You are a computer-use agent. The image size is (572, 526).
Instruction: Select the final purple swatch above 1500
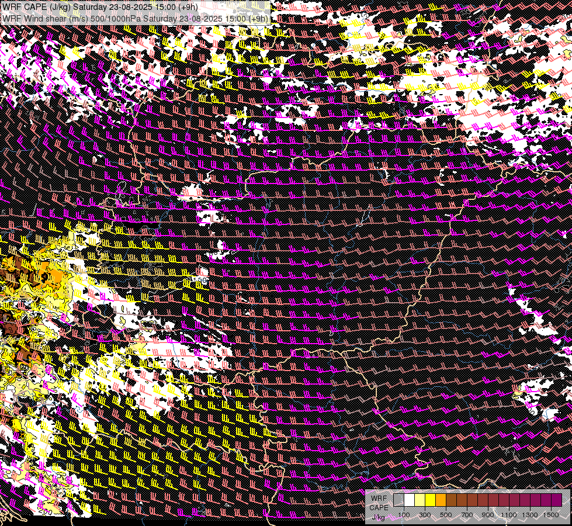(x=557, y=500)
